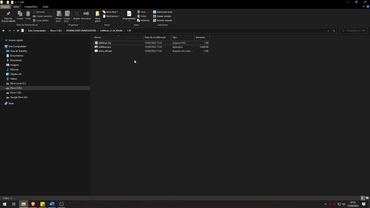Open Disco Local (C:) in the sidebar
The image size is (370, 208).
18,83
